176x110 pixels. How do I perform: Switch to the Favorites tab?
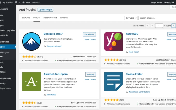64,18
